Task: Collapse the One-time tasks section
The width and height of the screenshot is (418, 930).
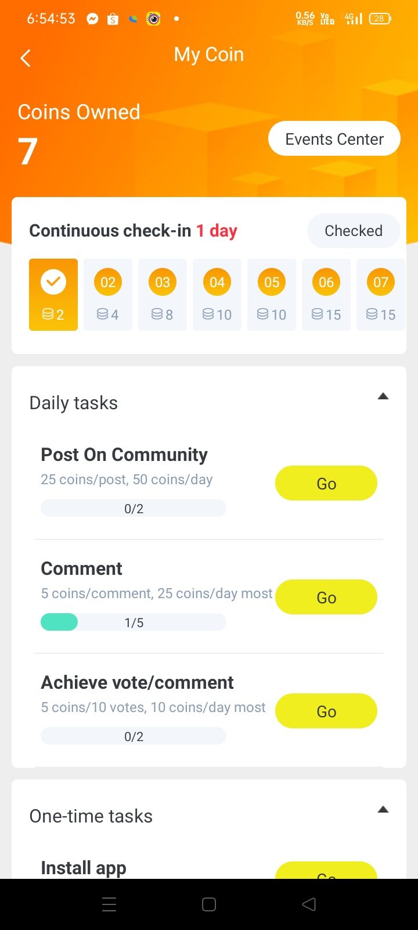Action: click(x=383, y=810)
